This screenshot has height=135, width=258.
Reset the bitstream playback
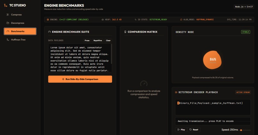(x=194, y=130)
